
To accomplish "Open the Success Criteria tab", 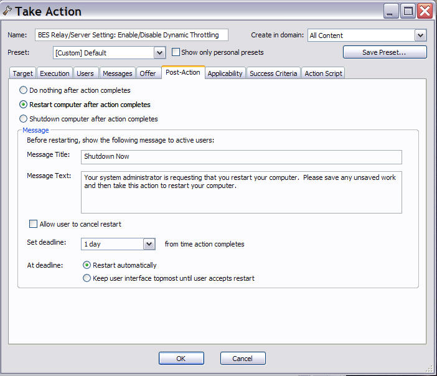I will coord(273,73).
